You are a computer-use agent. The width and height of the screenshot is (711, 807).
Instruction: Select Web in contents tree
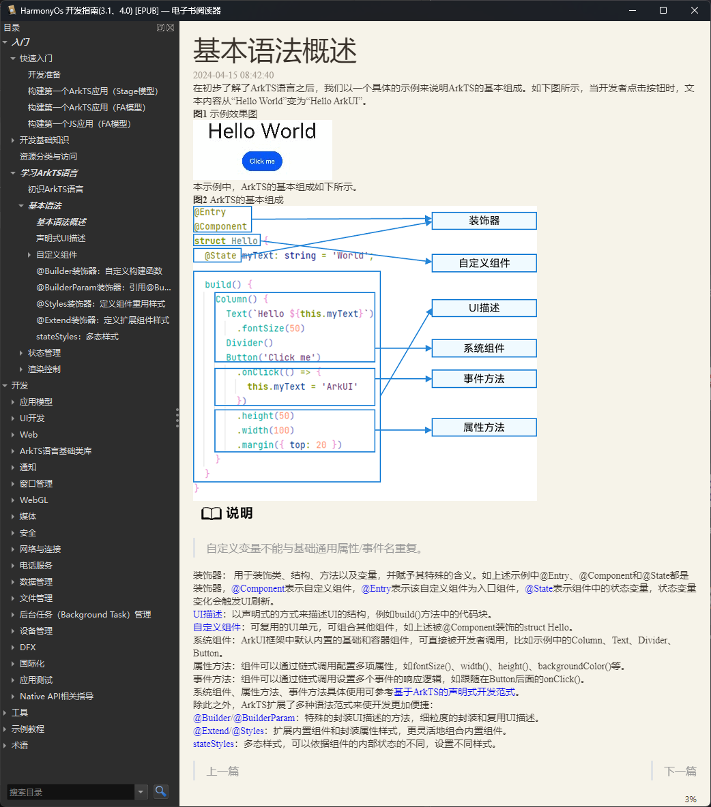coord(29,435)
